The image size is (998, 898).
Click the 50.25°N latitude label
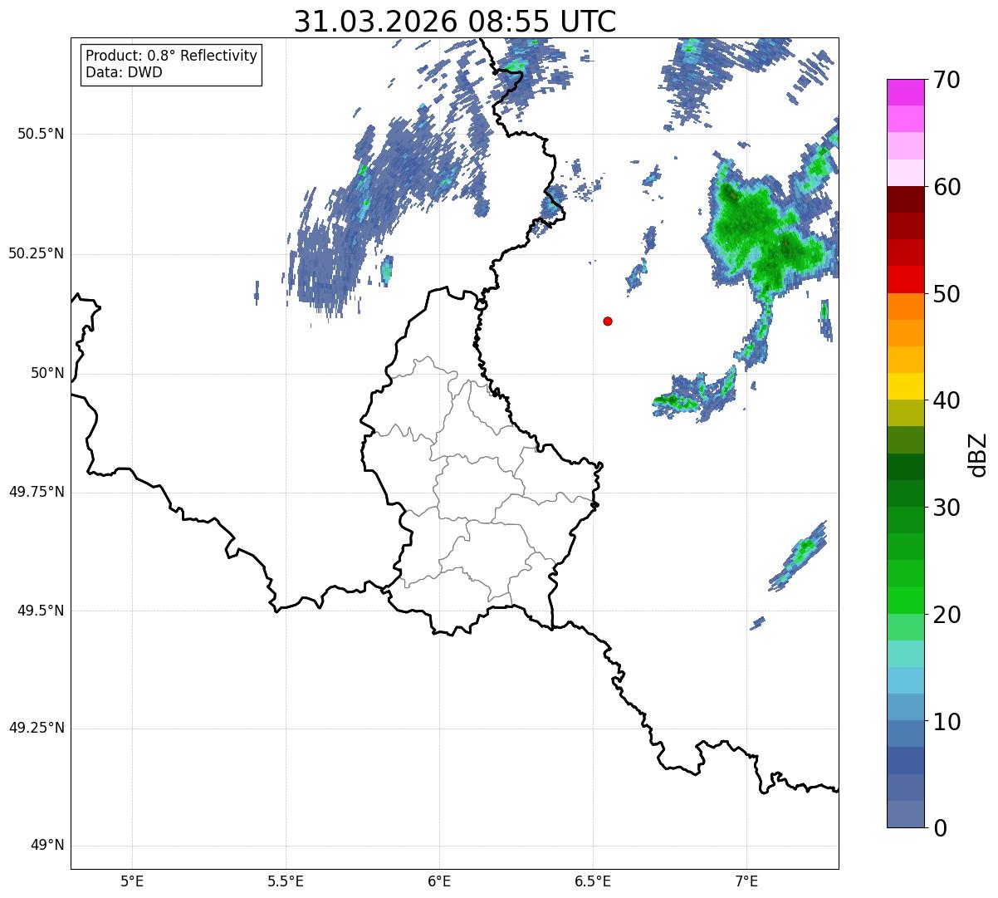point(36,253)
